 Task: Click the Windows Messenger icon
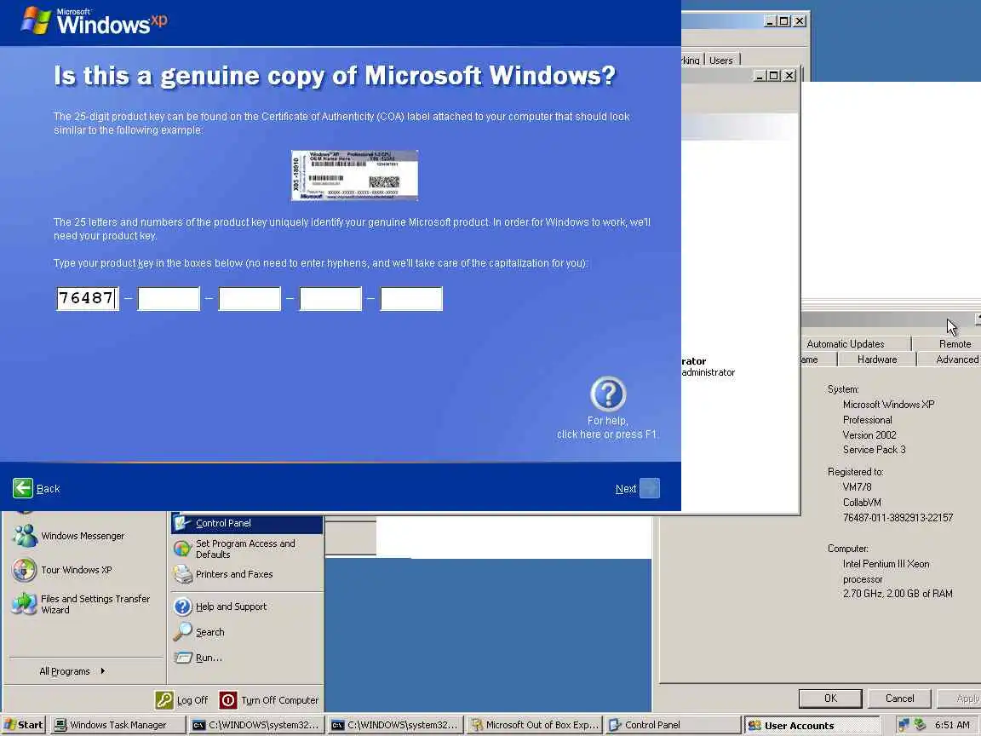click(25, 536)
